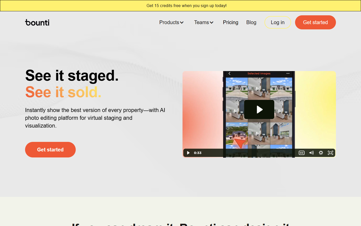This screenshot has width=361, height=226.
Task: Mute the video using the speaker icon
Action: [311, 153]
